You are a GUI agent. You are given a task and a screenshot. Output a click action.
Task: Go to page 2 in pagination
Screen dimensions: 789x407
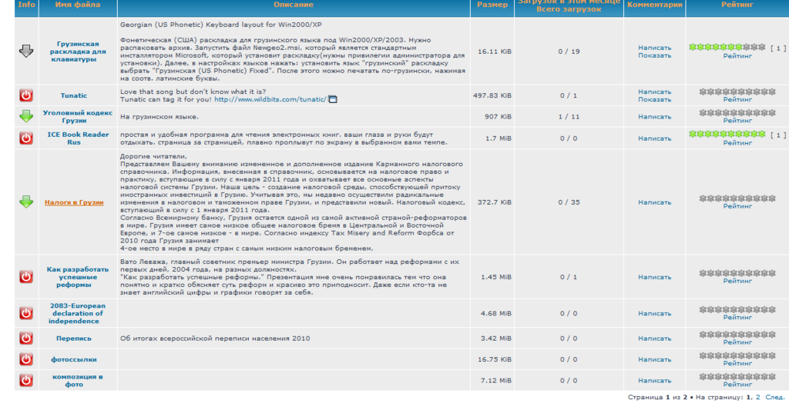click(758, 398)
